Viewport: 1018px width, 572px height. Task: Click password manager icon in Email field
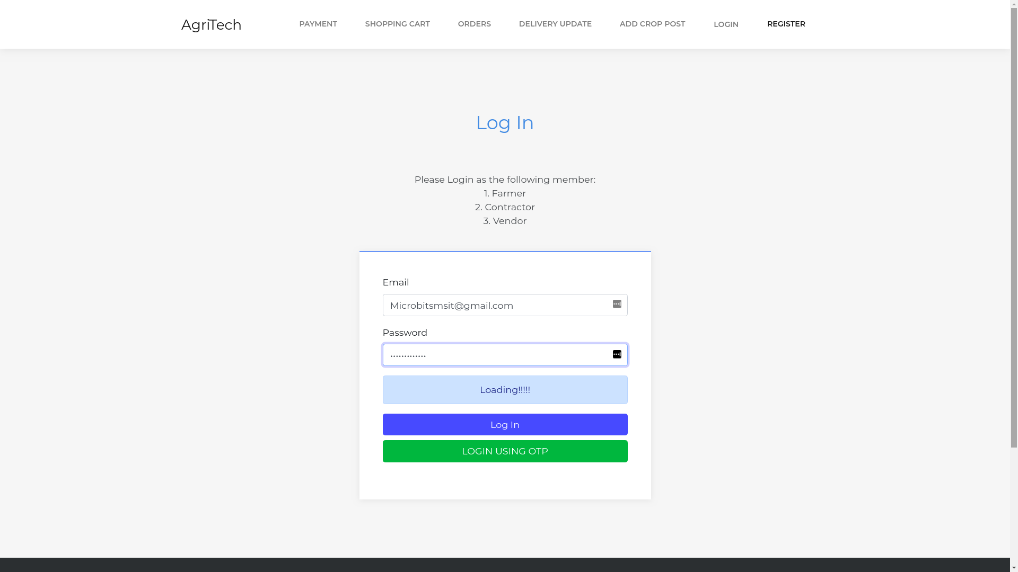point(617,304)
